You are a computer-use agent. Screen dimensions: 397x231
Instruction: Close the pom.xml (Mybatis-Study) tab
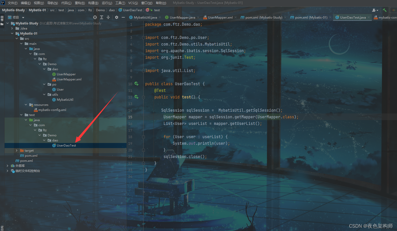(285, 17)
